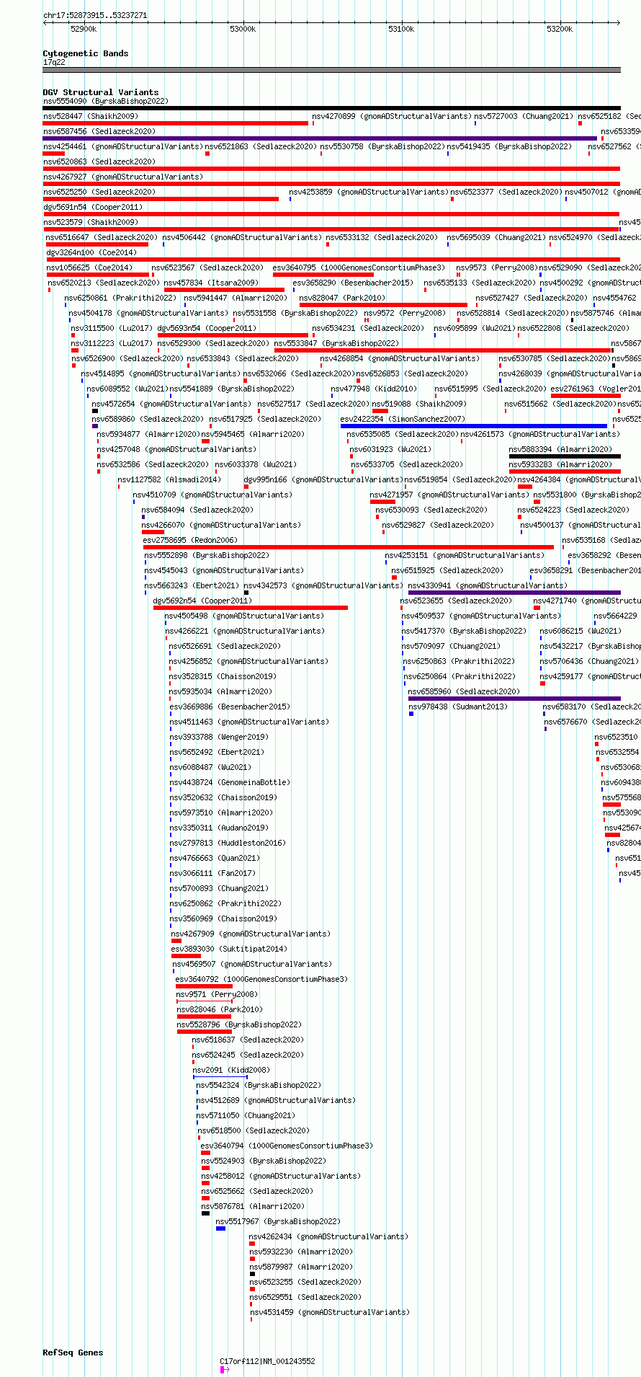Open variant nsv9573 (Perry2008)
This screenshot has width=641, height=1377.
click(496, 267)
